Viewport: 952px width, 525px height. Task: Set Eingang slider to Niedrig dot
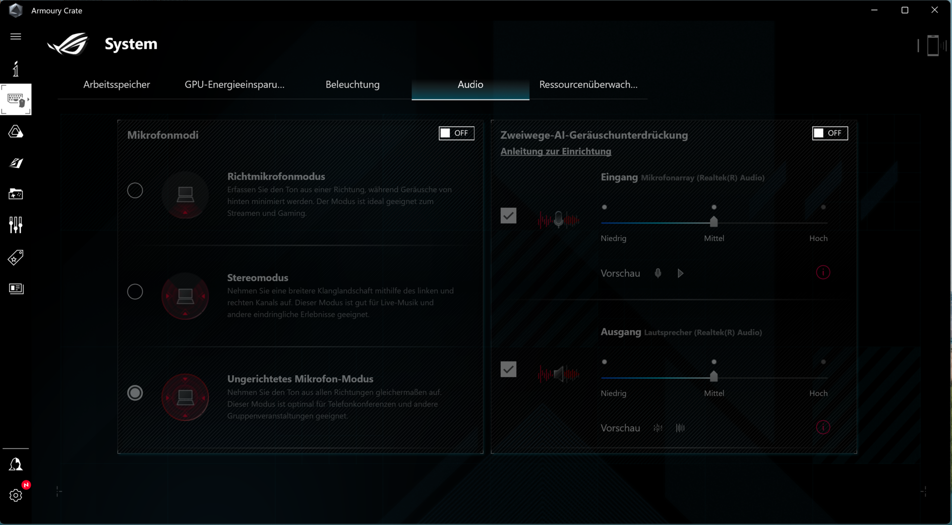coord(604,207)
